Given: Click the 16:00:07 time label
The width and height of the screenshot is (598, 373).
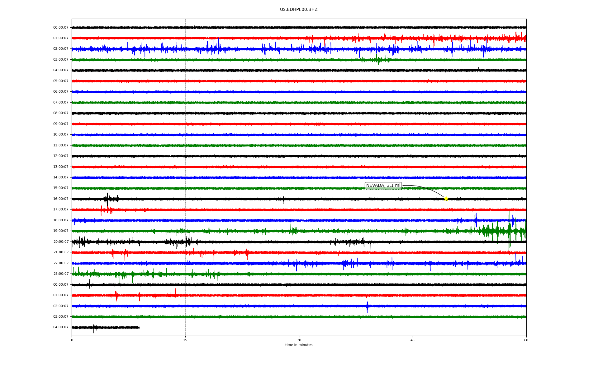Looking at the screenshot, I should pos(61,199).
